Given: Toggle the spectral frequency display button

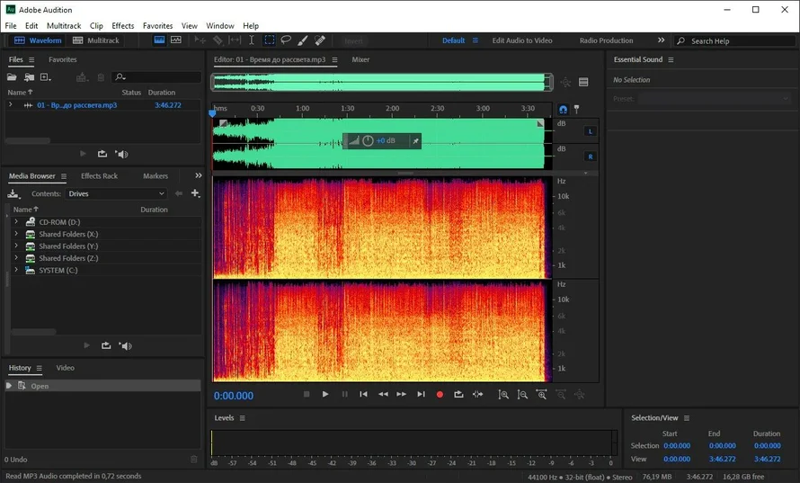Looking at the screenshot, I should click(159, 40).
